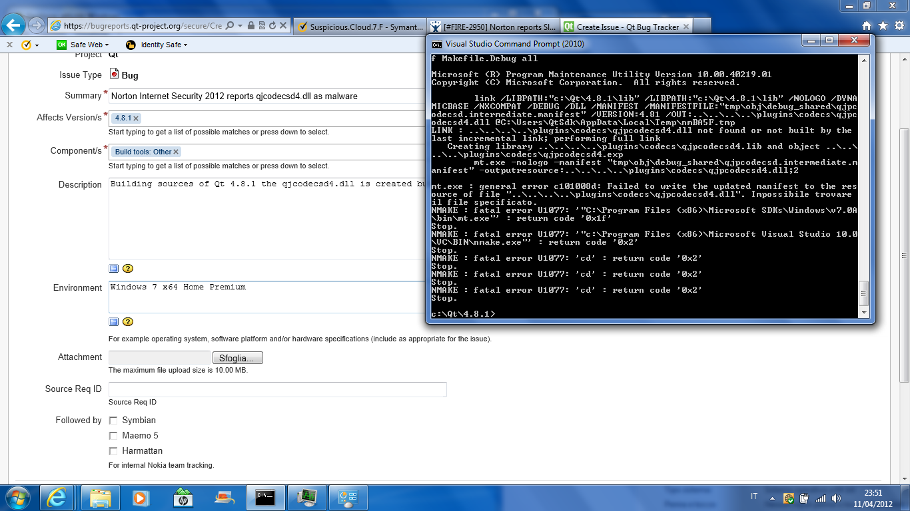This screenshot has height=511, width=910.
Task: Click the command prompt title bar icon
Action: point(436,44)
